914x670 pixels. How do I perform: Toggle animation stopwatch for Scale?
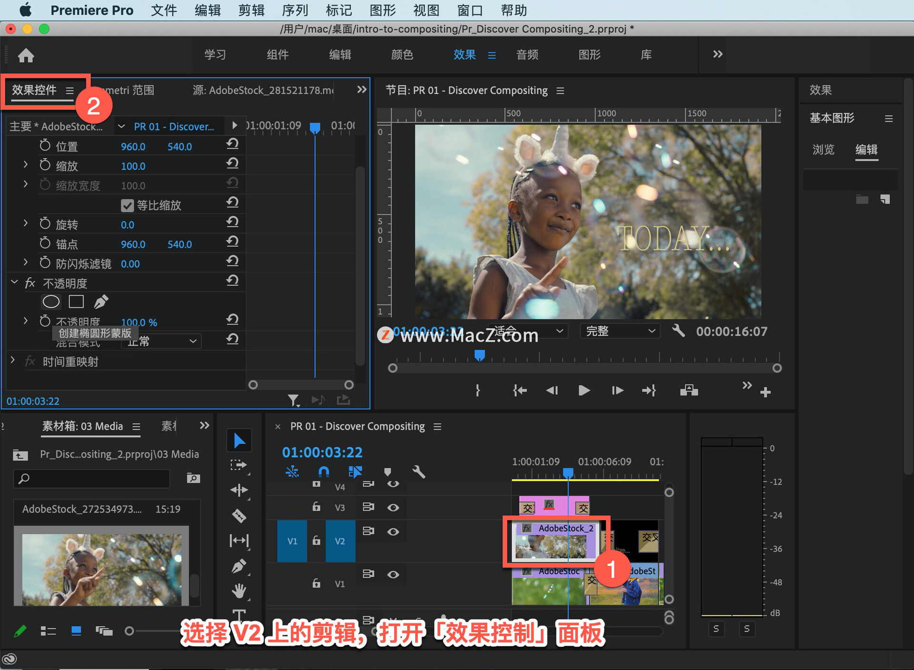pyautogui.click(x=45, y=165)
